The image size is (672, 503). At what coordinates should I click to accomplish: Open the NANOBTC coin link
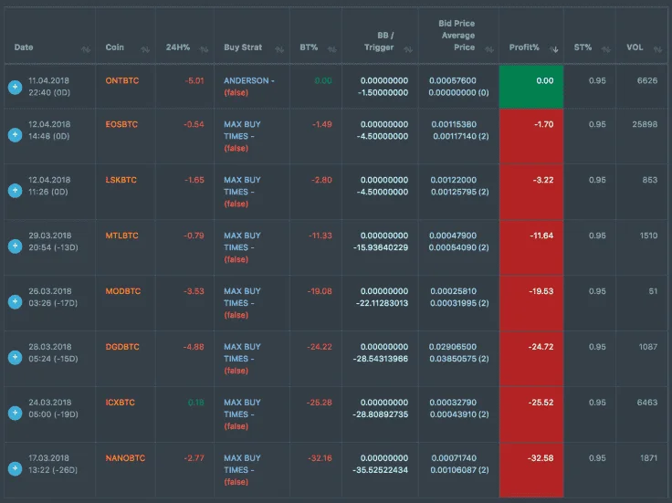coord(125,458)
